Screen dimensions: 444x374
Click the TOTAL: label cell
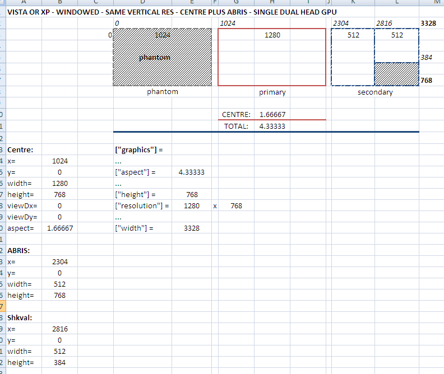point(236,126)
